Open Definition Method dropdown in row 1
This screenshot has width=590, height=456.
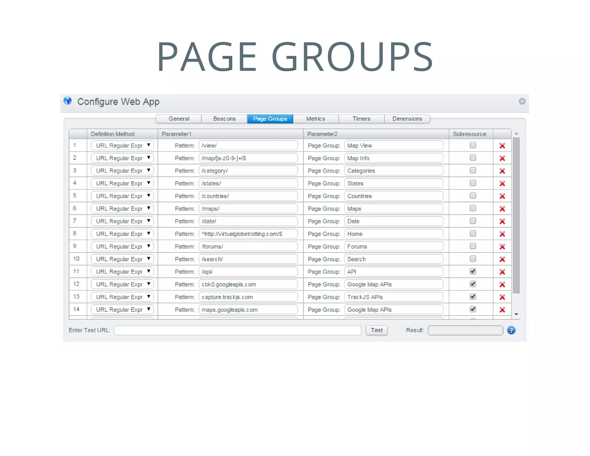(122, 145)
